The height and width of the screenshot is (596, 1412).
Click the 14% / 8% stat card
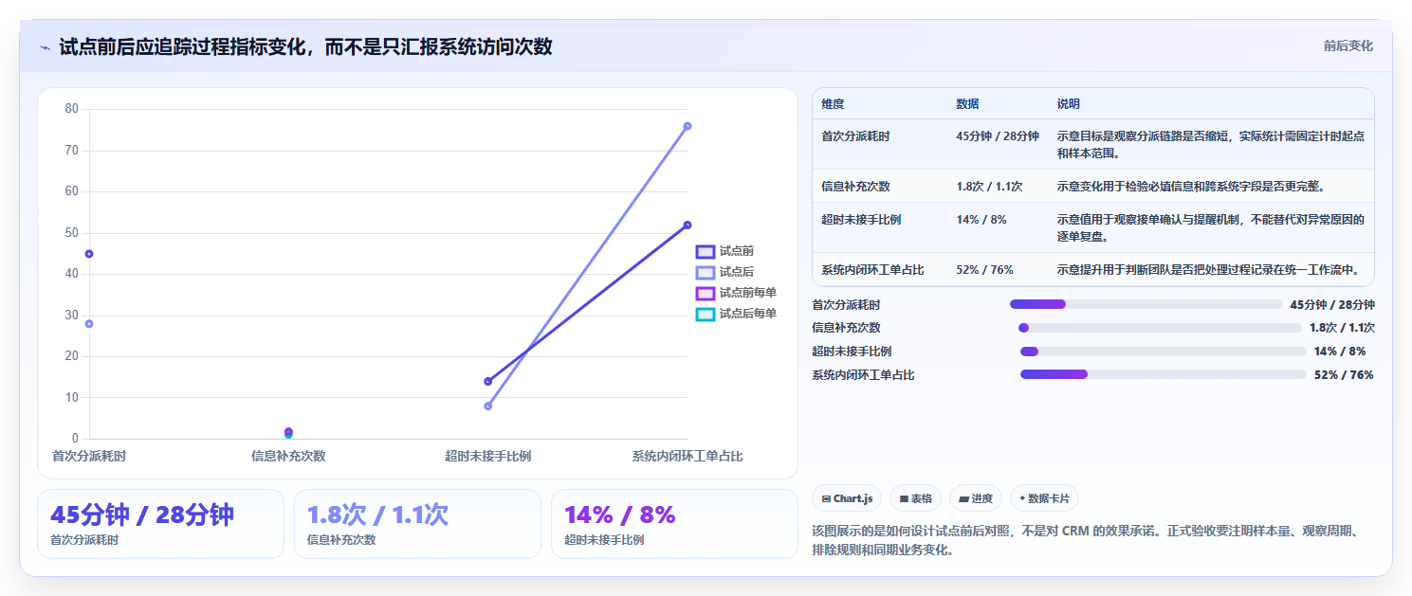coord(674,524)
